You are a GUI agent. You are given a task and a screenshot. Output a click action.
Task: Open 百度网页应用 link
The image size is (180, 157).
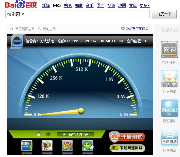(x=25, y=29)
